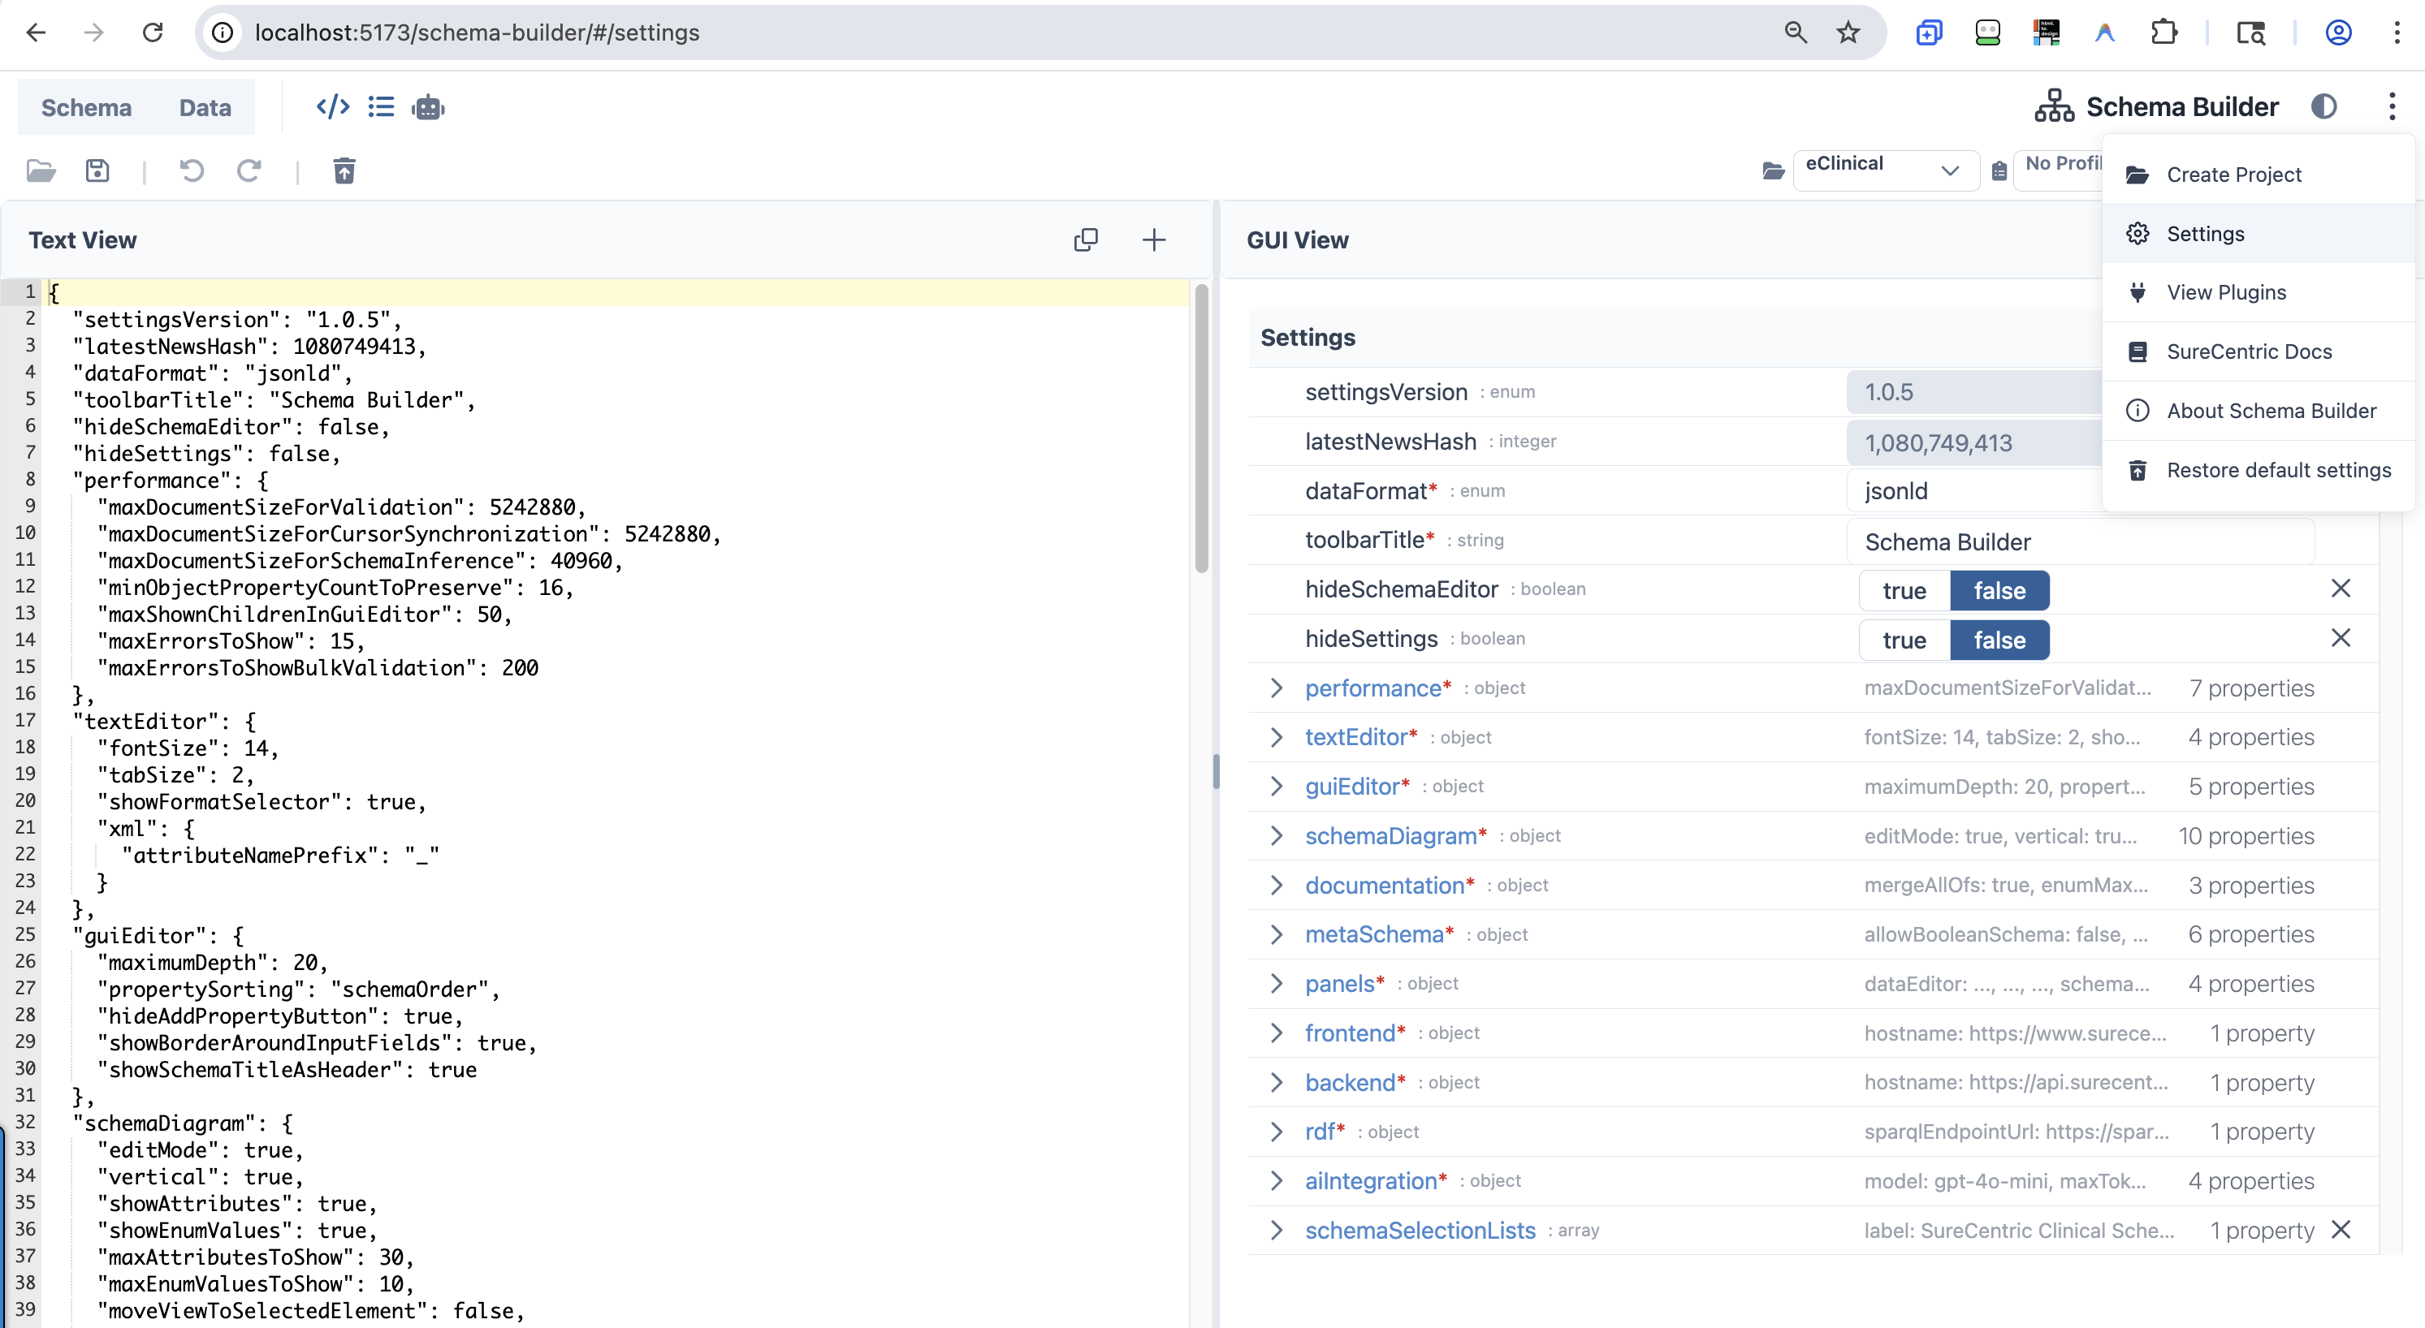
Task: Open the No Profile selector
Action: [x=2059, y=170]
